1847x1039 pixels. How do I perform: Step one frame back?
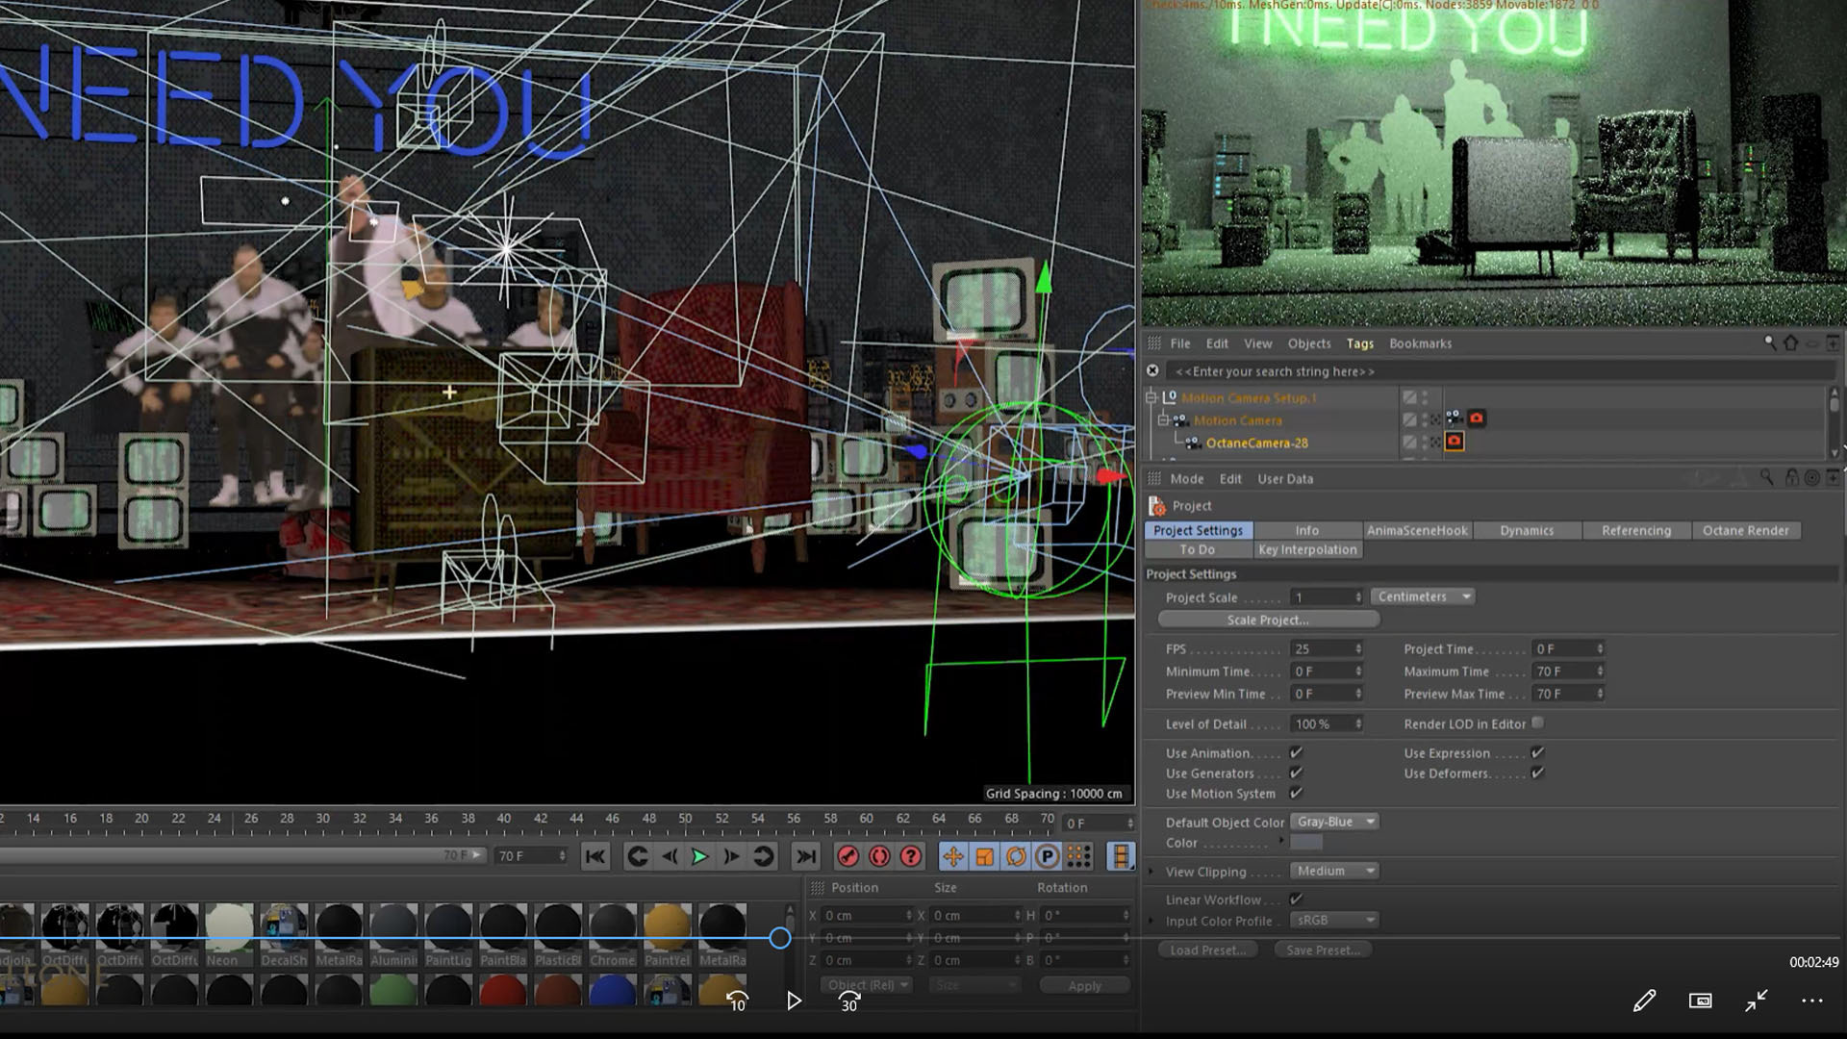coord(669,856)
